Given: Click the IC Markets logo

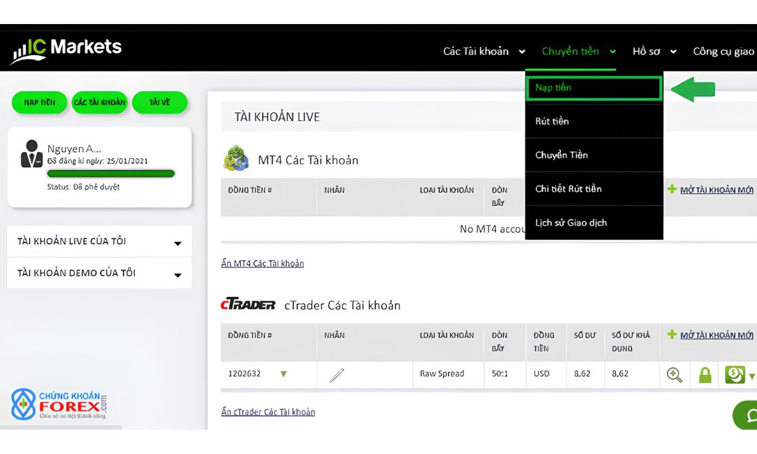Looking at the screenshot, I should 67,51.
